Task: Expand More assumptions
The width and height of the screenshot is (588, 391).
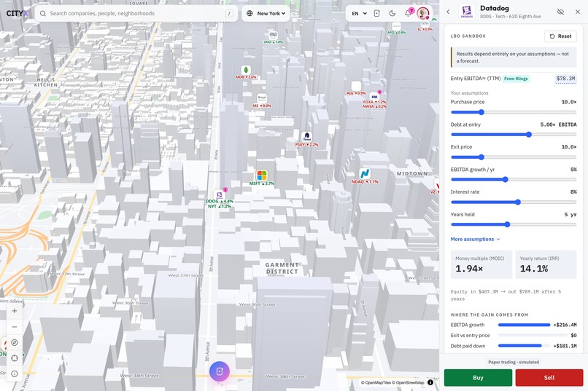Action: [x=475, y=239]
